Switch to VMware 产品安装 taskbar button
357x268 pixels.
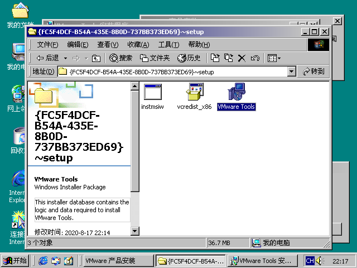point(119,261)
